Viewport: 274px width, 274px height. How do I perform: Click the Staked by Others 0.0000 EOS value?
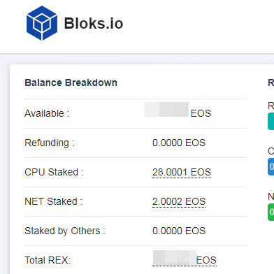(179, 231)
